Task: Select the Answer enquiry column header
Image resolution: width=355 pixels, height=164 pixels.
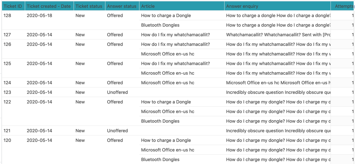Action: pyautogui.click(x=242, y=6)
